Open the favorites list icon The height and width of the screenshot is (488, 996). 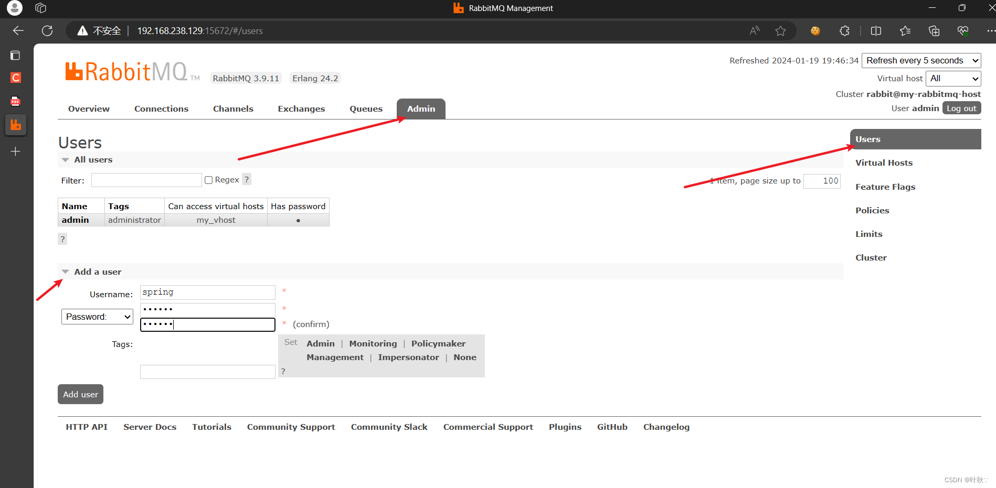[905, 31]
